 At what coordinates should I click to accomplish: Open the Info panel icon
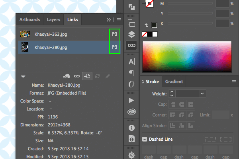click(x=131, y=128)
